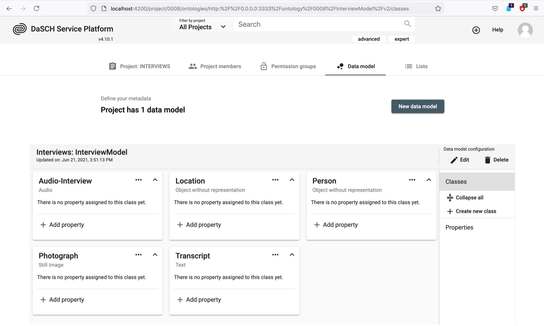The image size is (544, 326).
Task: Click the plus circle icon in the header
Action: 476,30
